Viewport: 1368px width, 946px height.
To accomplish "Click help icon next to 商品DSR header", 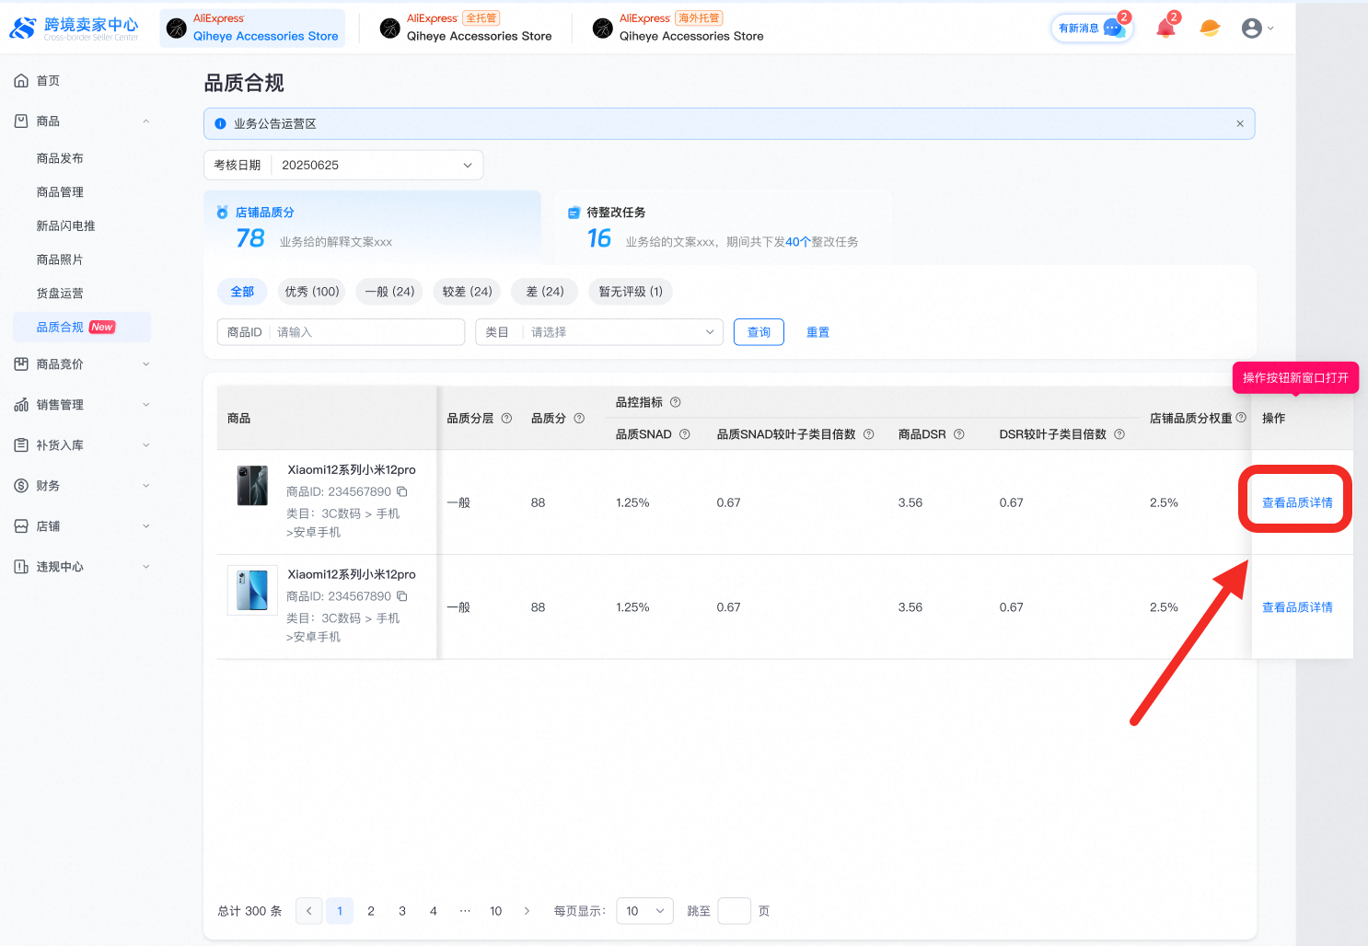I will click(x=959, y=434).
